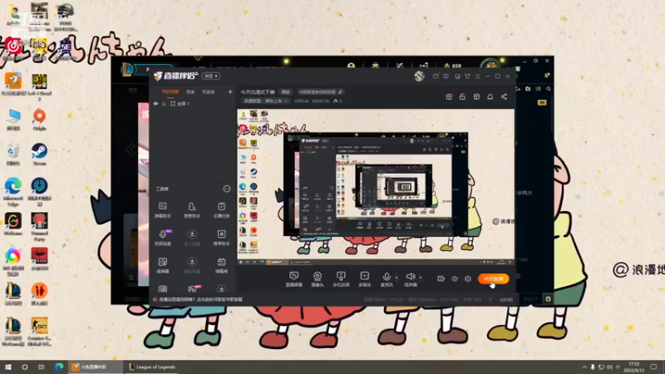Open the 视频连麦 tool with NEW badge
This screenshot has height=374, width=665.
click(x=163, y=238)
